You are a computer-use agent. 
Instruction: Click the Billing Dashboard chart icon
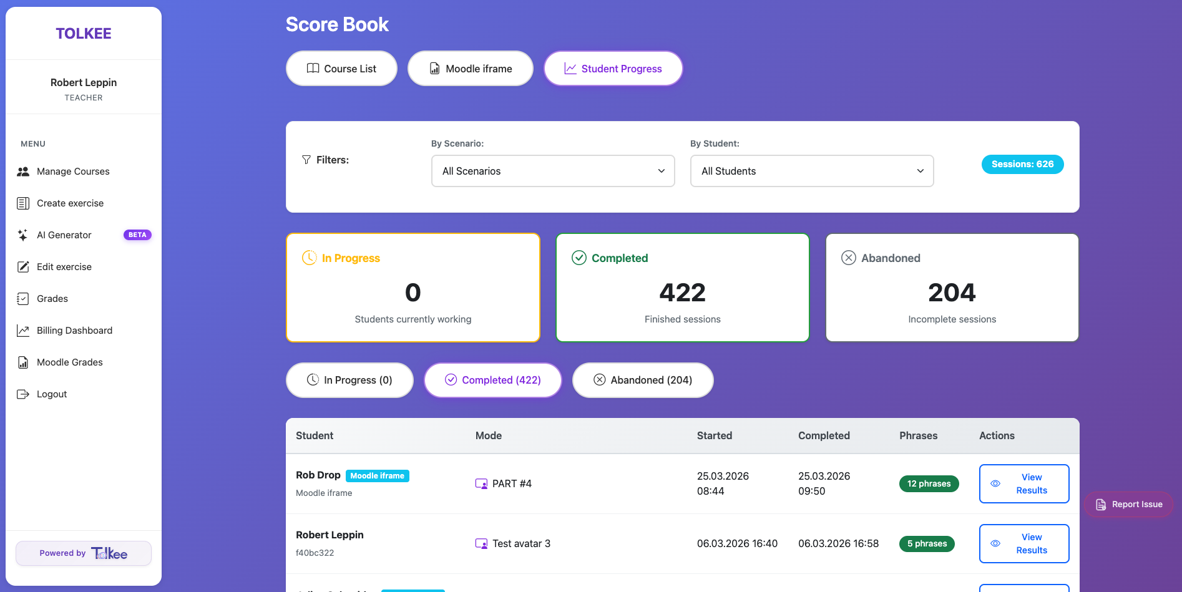(23, 331)
